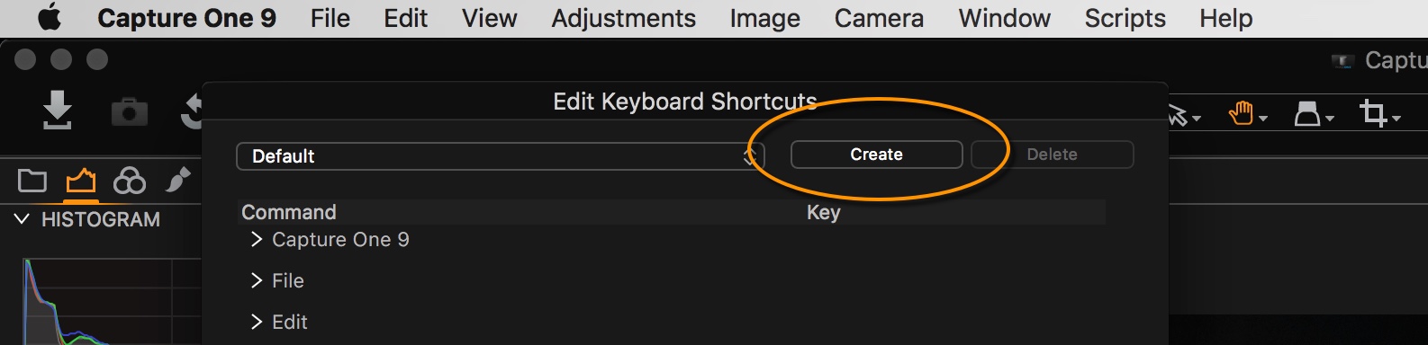This screenshot has width=1428, height=345.
Task: Click the Delete button
Action: click(x=1052, y=155)
